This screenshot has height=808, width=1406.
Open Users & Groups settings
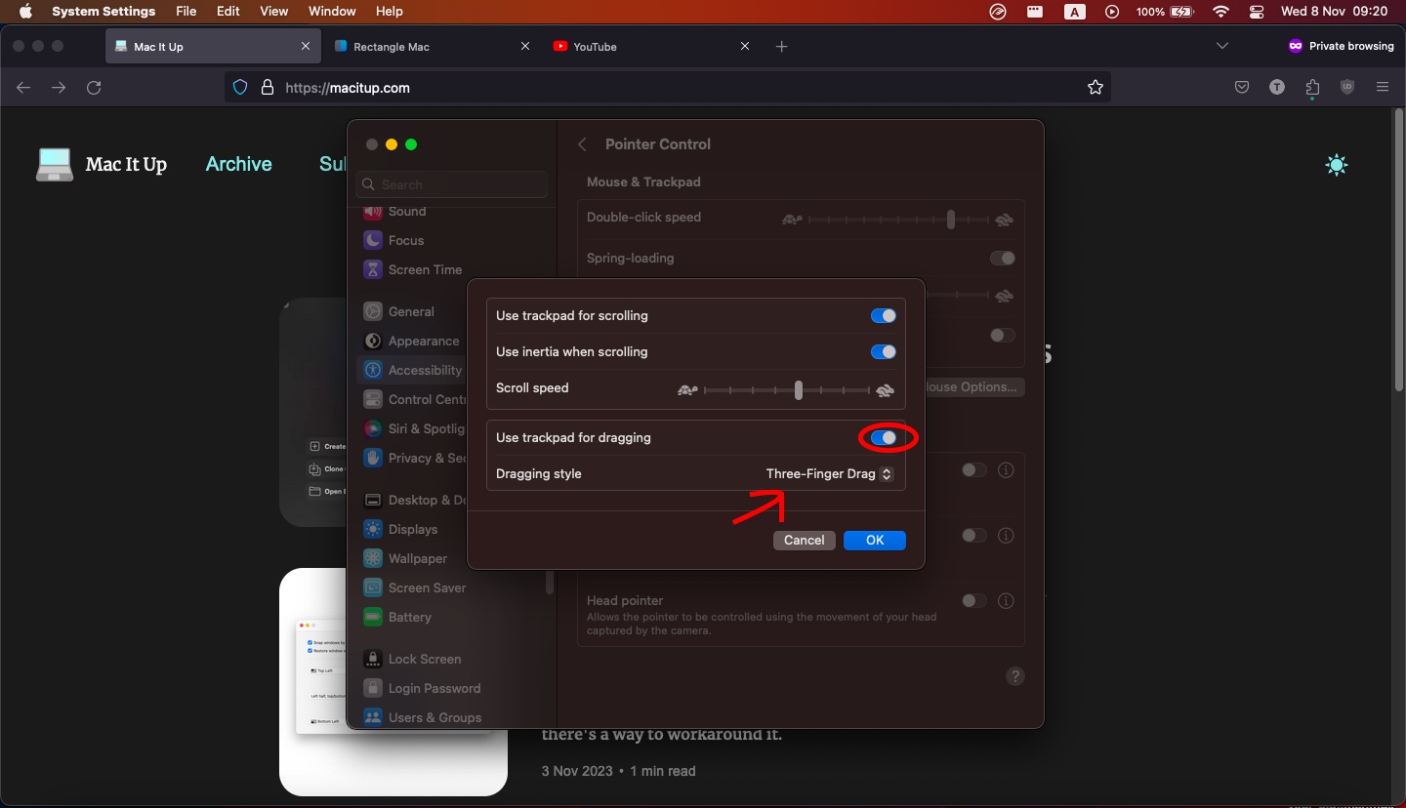coord(434,717)
